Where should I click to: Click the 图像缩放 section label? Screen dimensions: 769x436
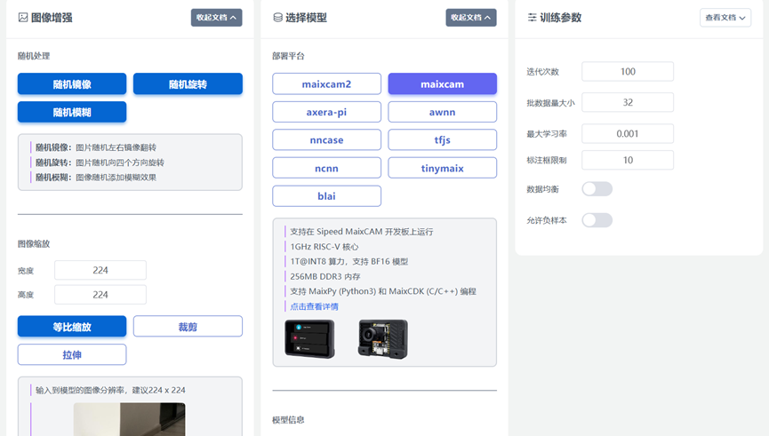34,243
